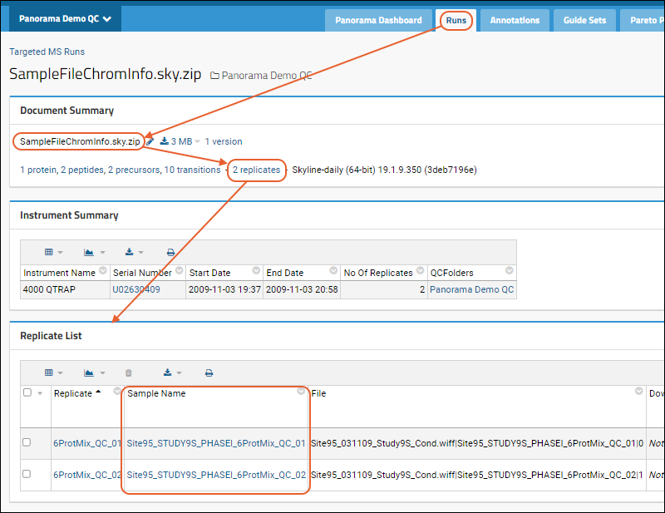Viewport: 665px width, 513px height.
Task: Open the Serial Number column header dropdown
Action: coord(177,271)
